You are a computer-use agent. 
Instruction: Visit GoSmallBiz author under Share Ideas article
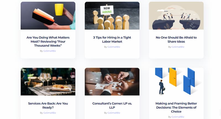pos(178,47)
